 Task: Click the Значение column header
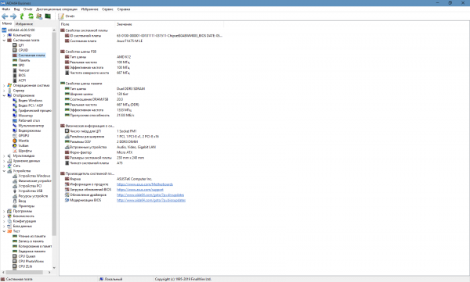[x=169, y=24]
